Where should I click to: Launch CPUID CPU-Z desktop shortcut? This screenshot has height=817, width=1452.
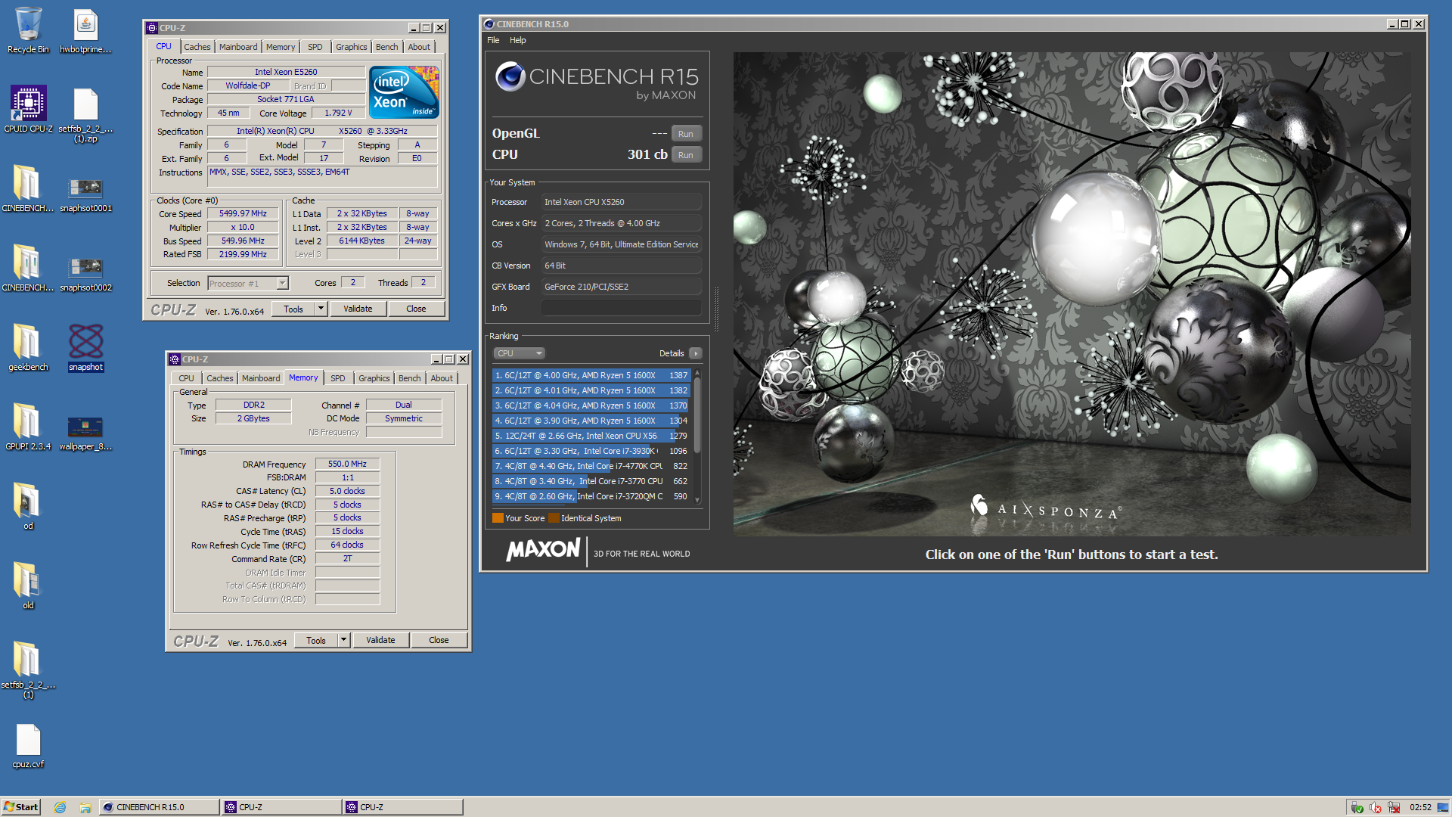(28, 110)
